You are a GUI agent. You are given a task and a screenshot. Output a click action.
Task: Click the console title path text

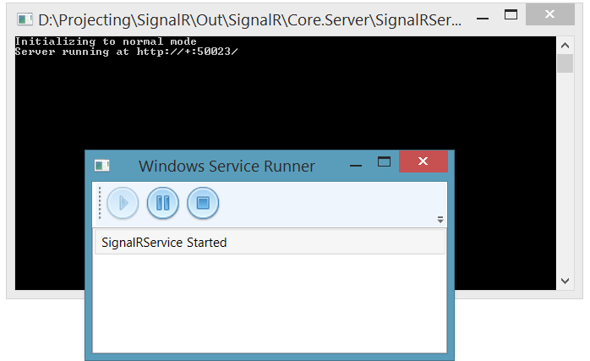click(x=250, y=20)
